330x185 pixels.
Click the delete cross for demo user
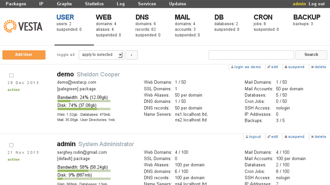click(313, 67)
